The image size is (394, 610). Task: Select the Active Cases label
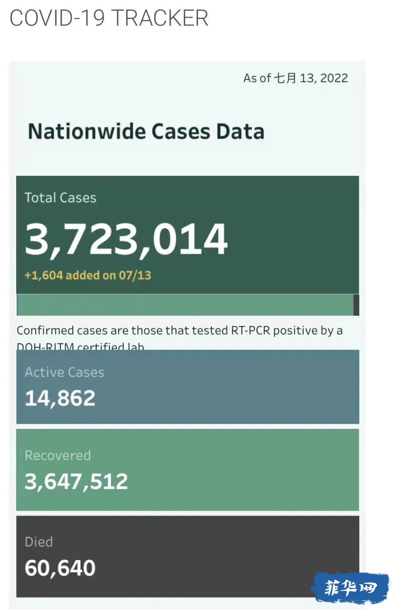click(x=64, y=372)
